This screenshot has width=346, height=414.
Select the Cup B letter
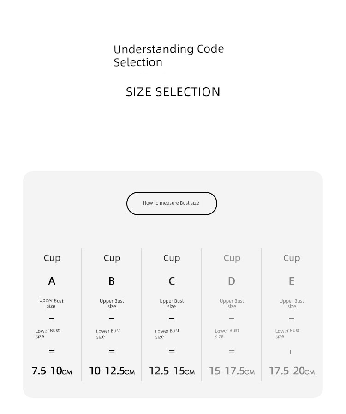pyautogui.click(x=112, y=281)
